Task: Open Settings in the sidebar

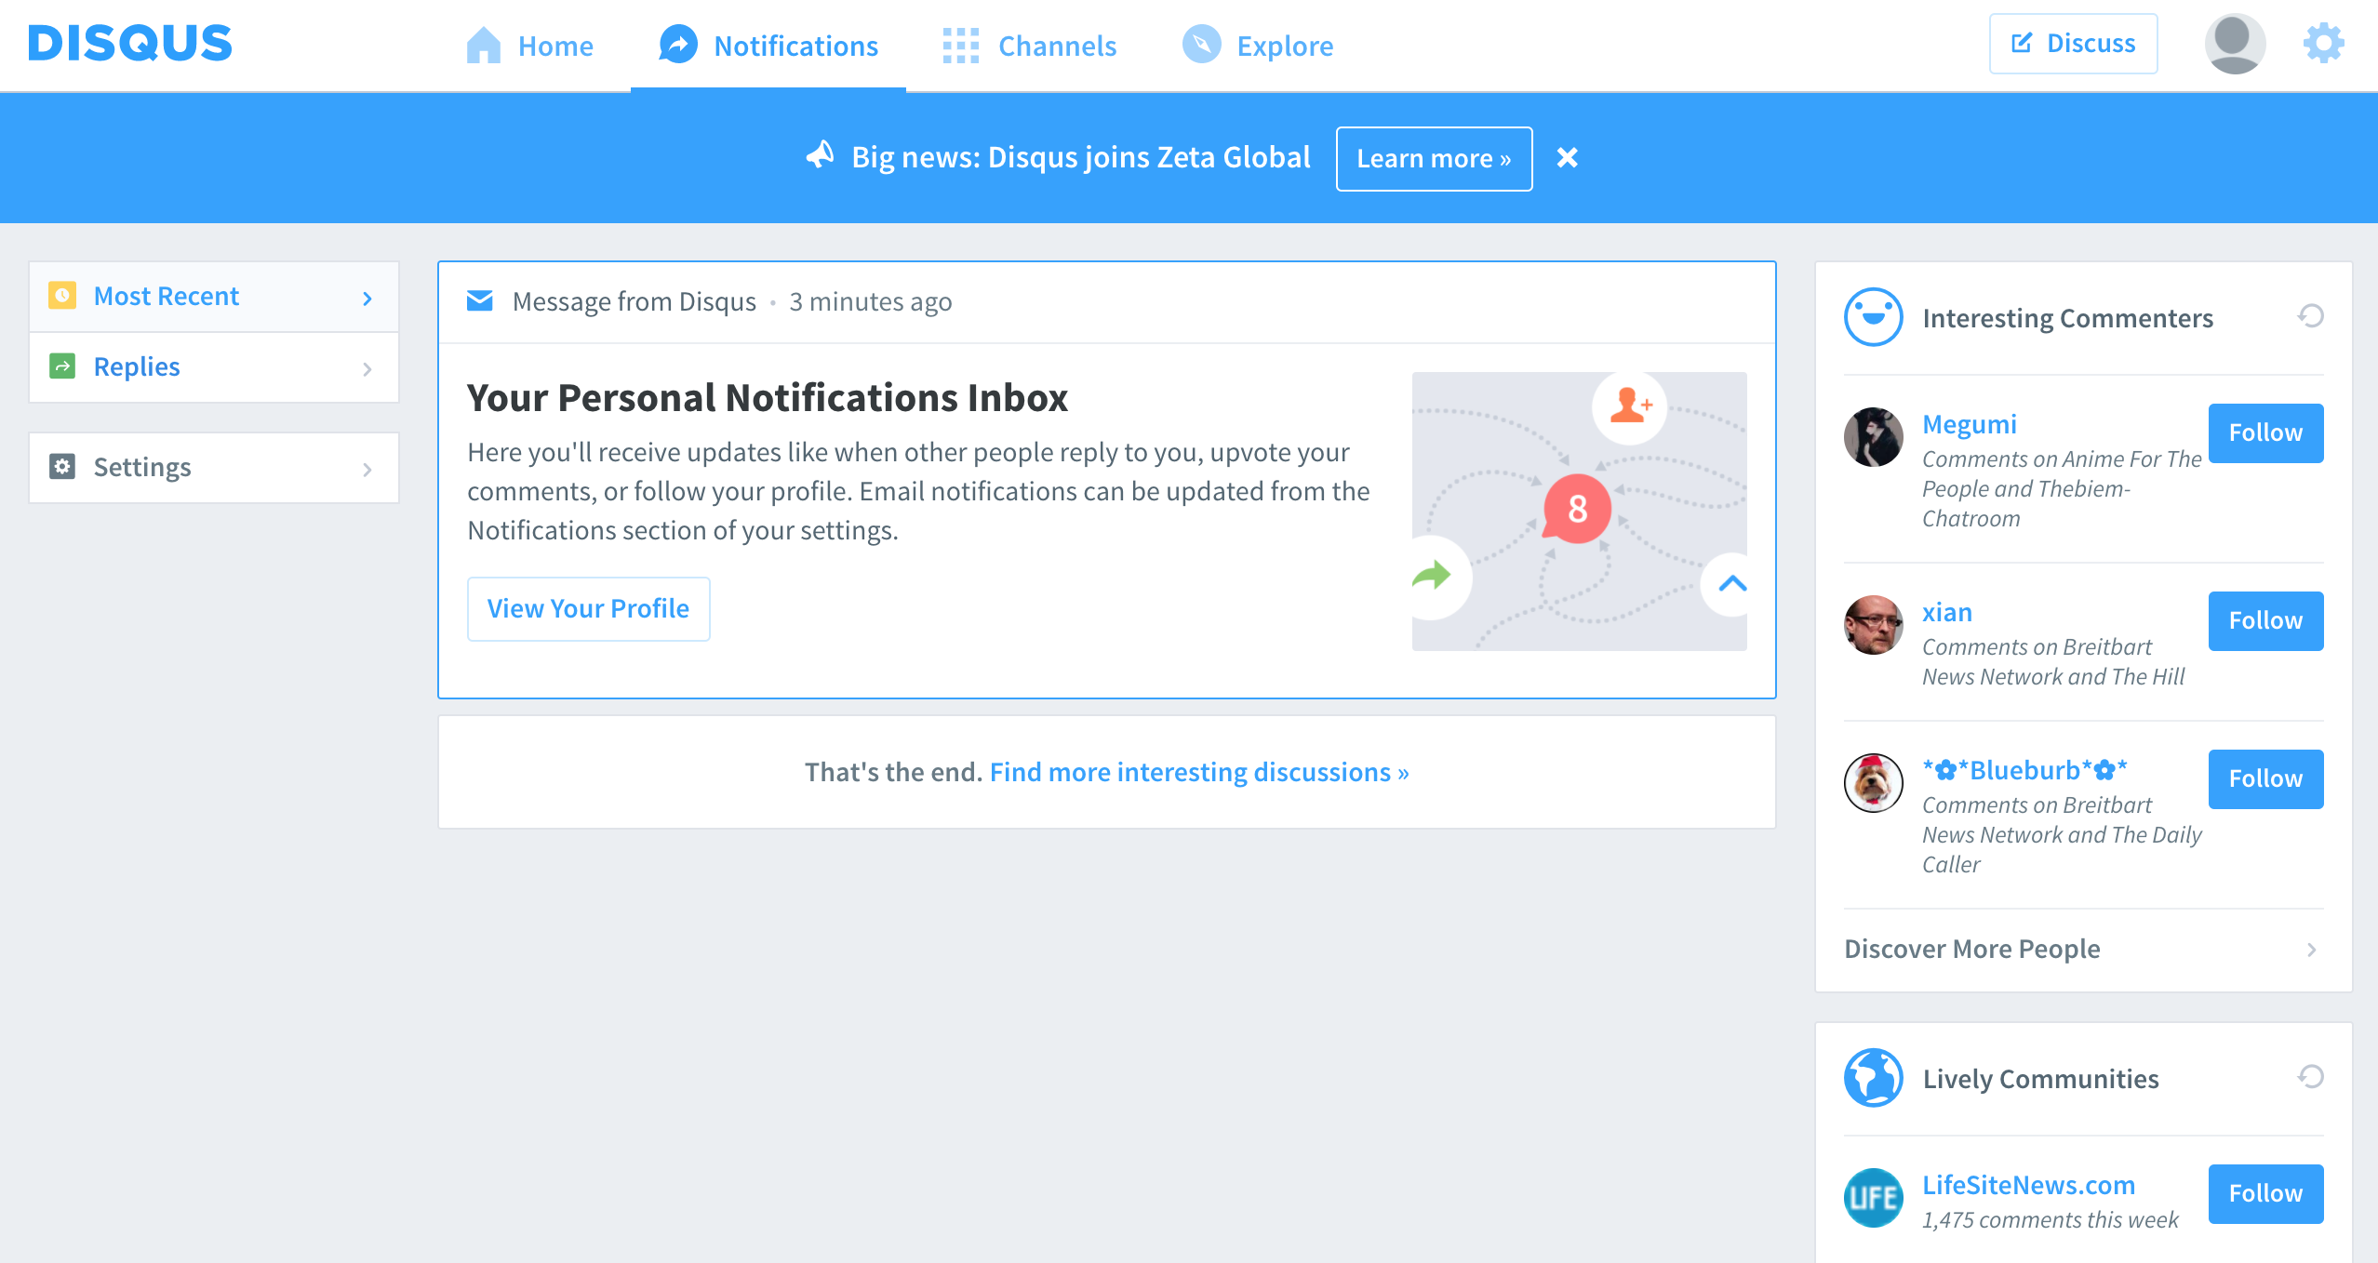Action: pyautogui.click(x=214, y=468)
